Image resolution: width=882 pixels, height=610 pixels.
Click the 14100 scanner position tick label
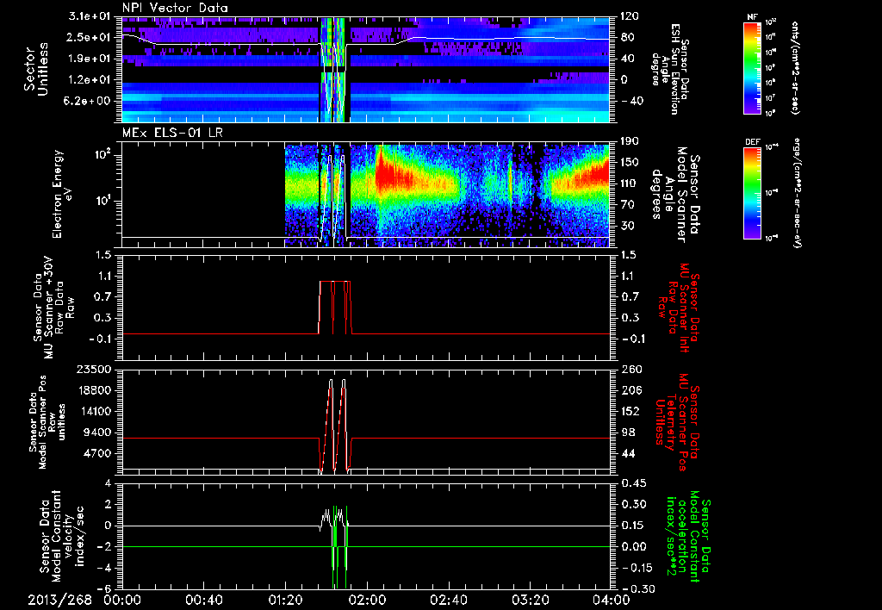[93, 411]
